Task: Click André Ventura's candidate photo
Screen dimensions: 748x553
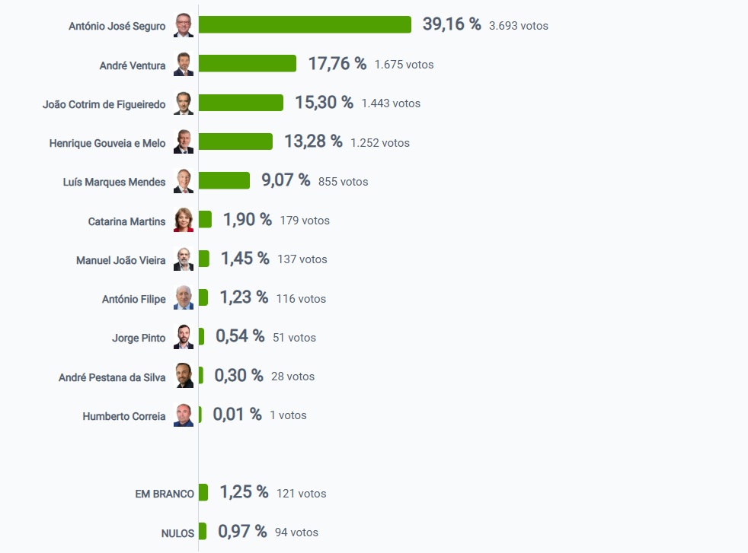Action: [184, 65]
